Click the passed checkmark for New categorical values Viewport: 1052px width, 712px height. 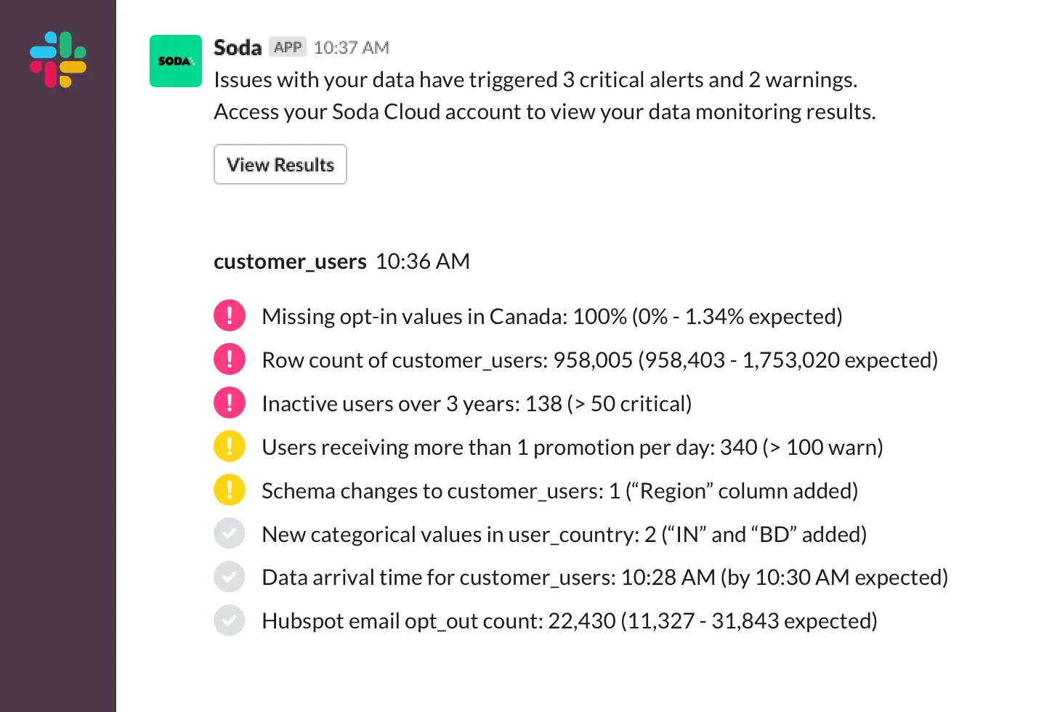coord(230,534)
